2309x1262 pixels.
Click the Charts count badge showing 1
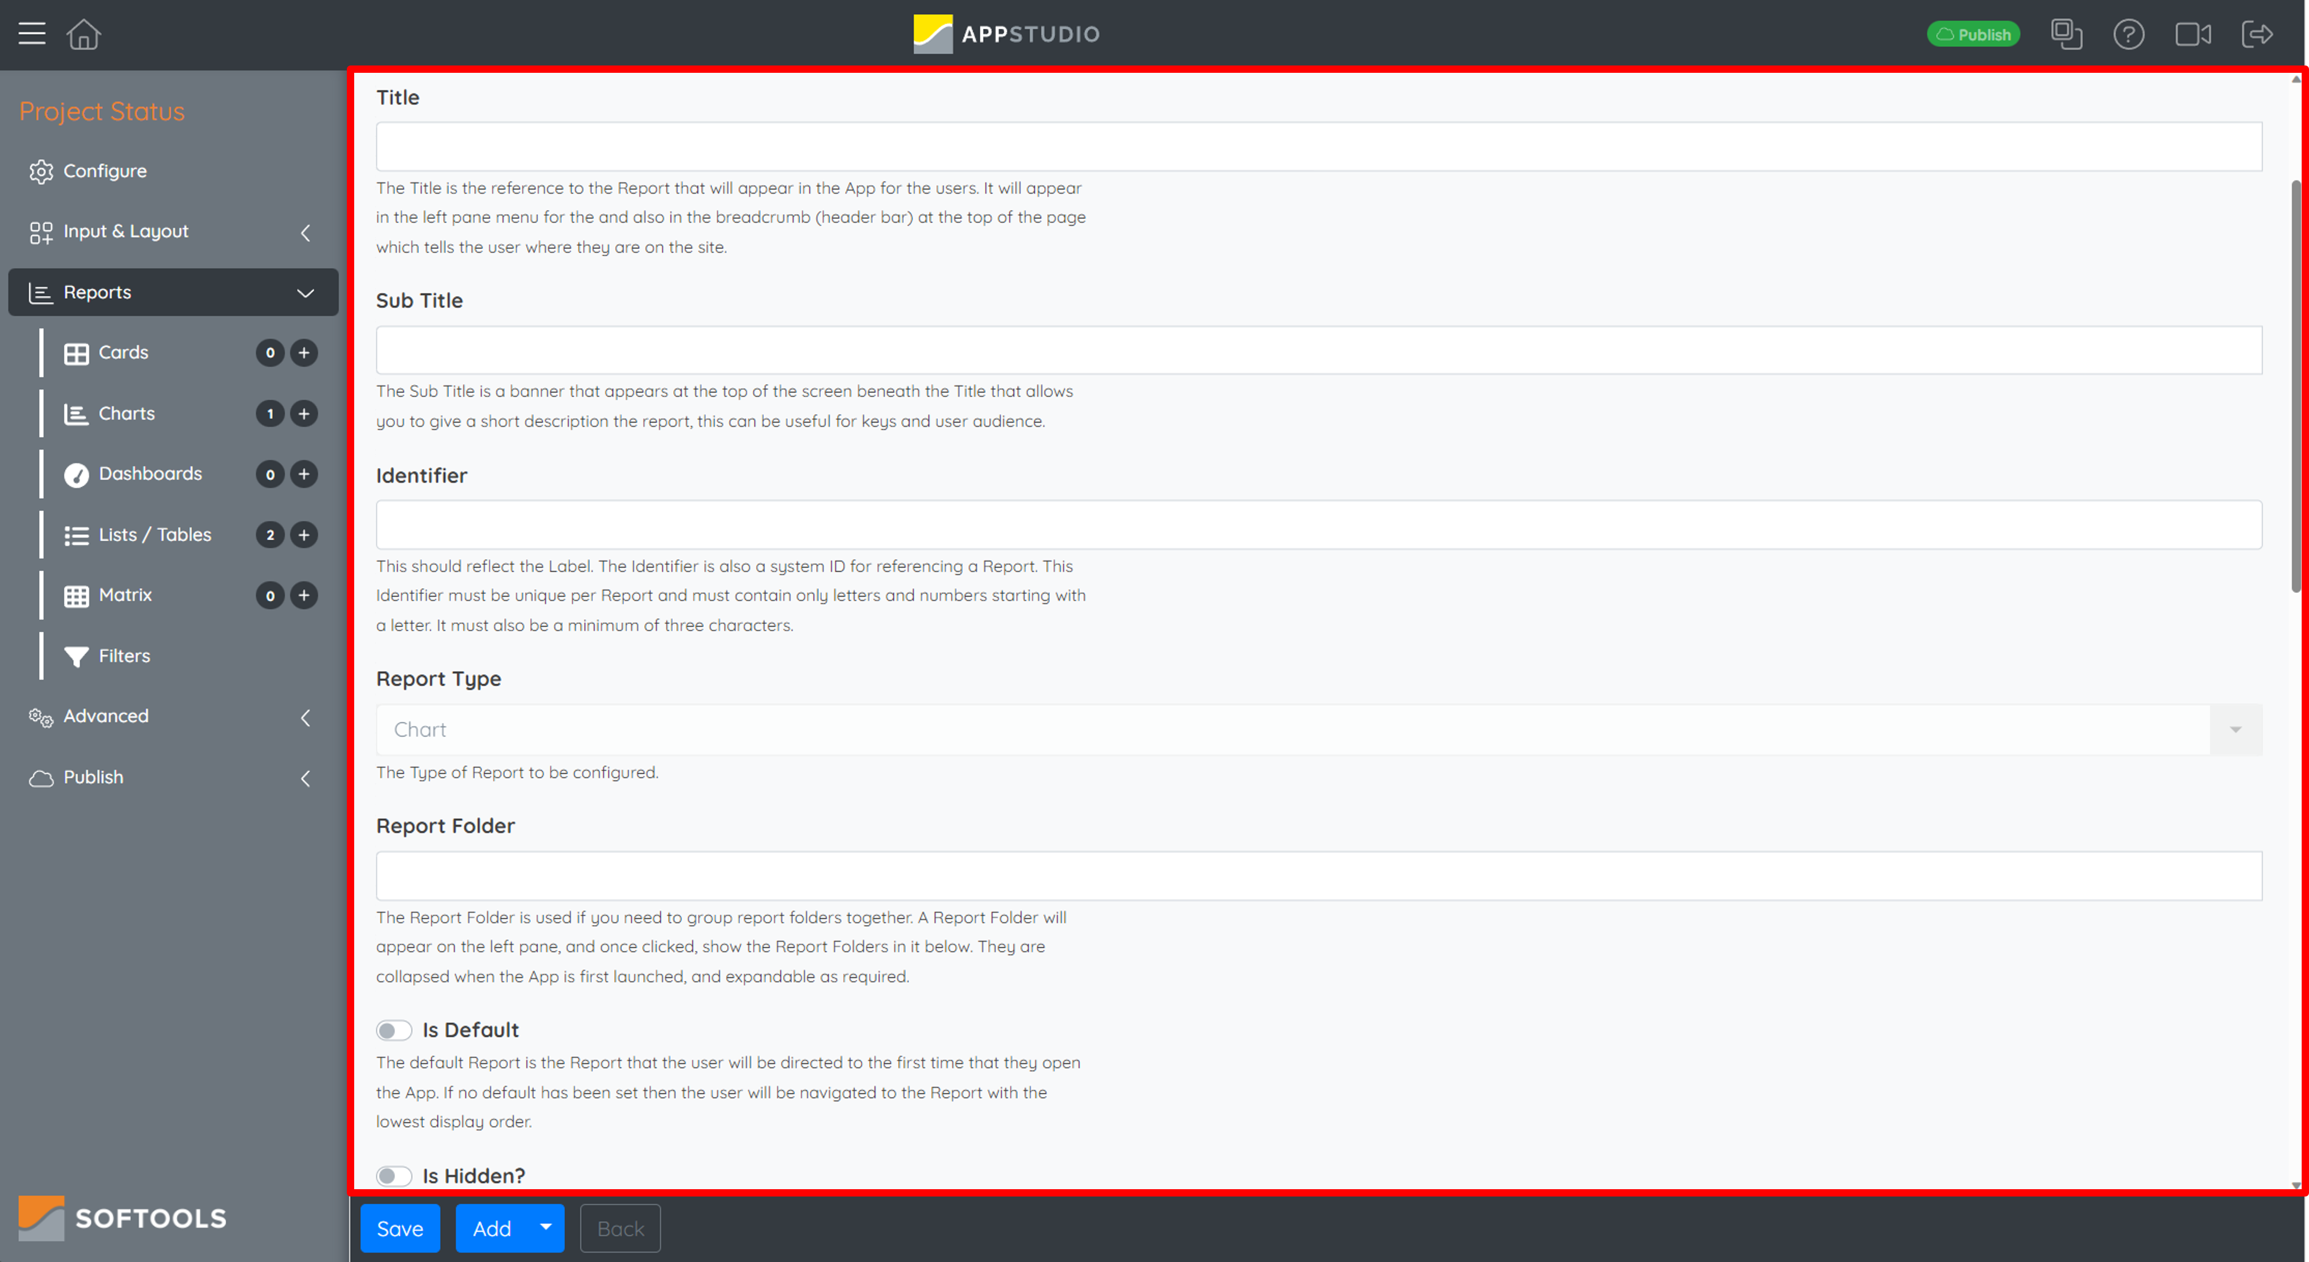point(270,414)
